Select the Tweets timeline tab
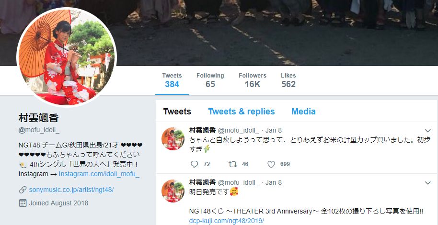 click(x=177, y=112)
